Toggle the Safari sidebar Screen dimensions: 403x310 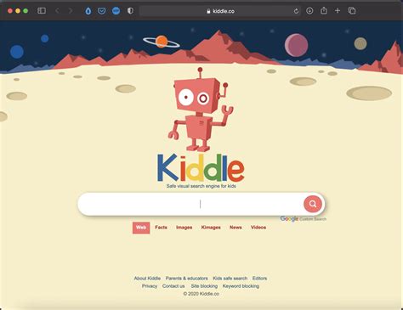[x=42, y=11]
